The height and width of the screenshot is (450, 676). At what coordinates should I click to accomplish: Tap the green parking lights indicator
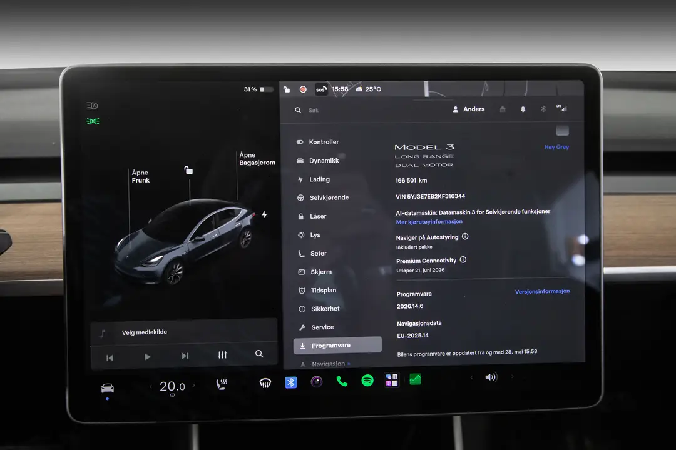(93, 121)
